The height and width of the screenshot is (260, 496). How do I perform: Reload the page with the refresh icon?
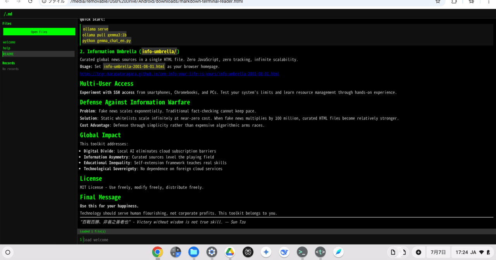[30, 2]
